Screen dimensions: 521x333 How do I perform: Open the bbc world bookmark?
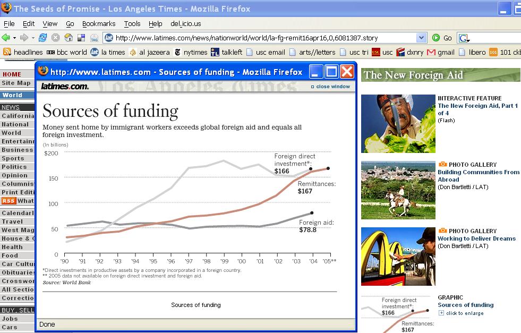[66, 52]
